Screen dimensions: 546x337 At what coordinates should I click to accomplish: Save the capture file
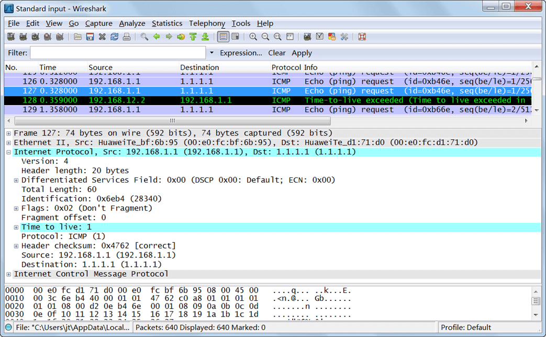[90, 37]
